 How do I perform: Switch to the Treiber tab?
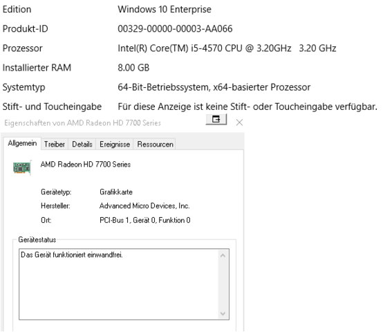tap(55, 145)
